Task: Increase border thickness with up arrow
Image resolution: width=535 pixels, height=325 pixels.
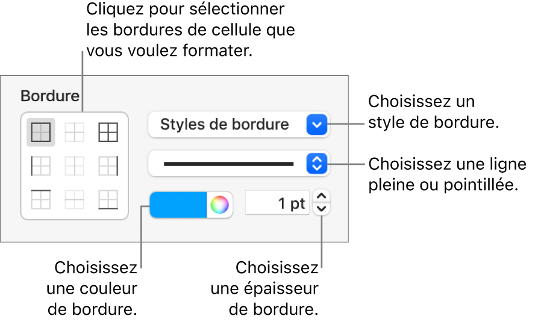Action: (321, 197)
